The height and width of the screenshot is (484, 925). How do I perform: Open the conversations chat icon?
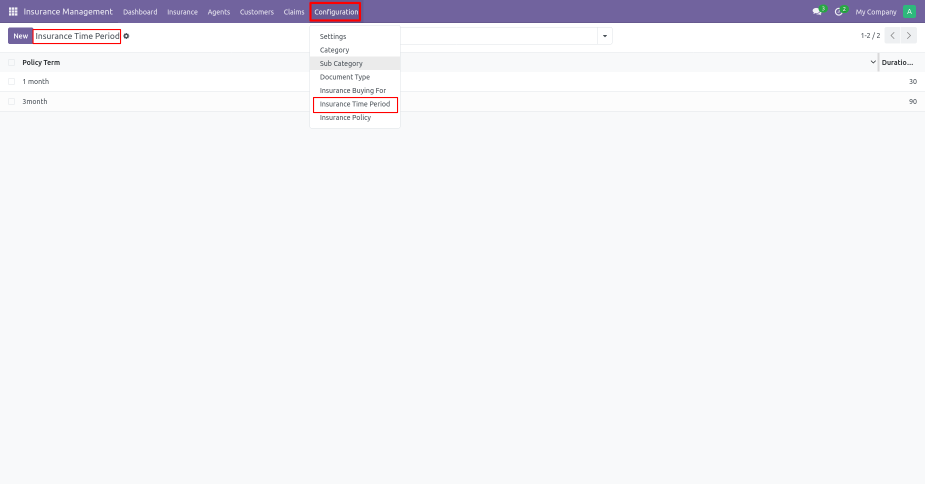click(x=817, y=11)
